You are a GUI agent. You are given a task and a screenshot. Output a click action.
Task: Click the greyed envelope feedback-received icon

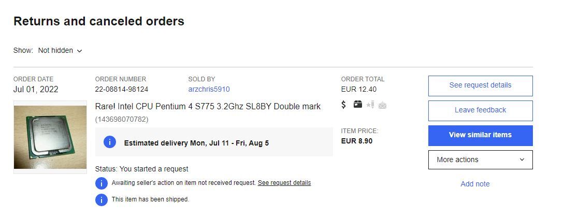pyautogui.click(x=383, y=105)
